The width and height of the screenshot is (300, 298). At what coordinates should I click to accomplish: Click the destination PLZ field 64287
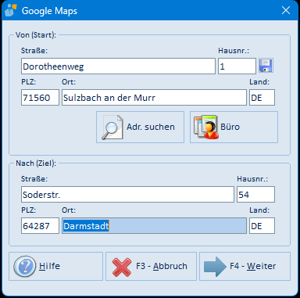40,226
